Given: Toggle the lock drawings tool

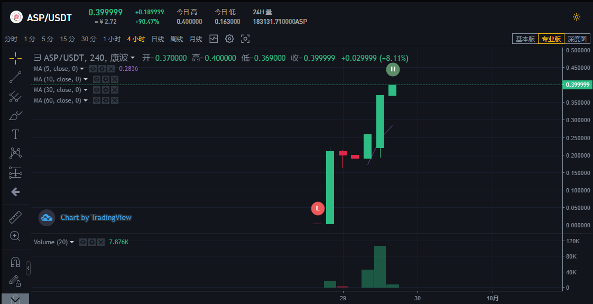Looking at the screenshot, I should coord(15,281).
